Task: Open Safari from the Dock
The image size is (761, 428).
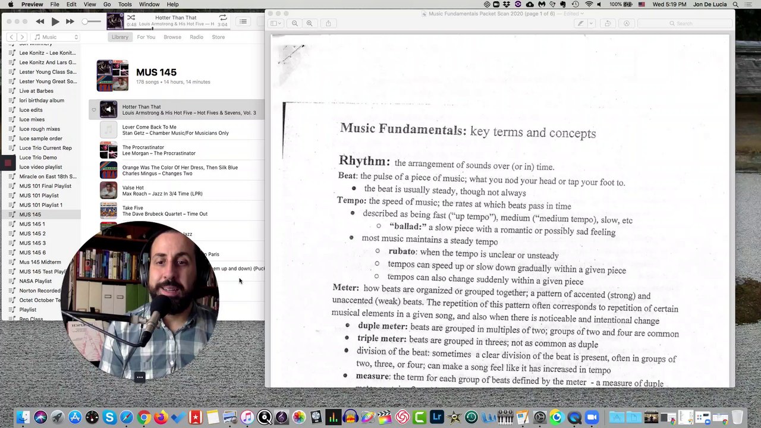Action: 127,417
